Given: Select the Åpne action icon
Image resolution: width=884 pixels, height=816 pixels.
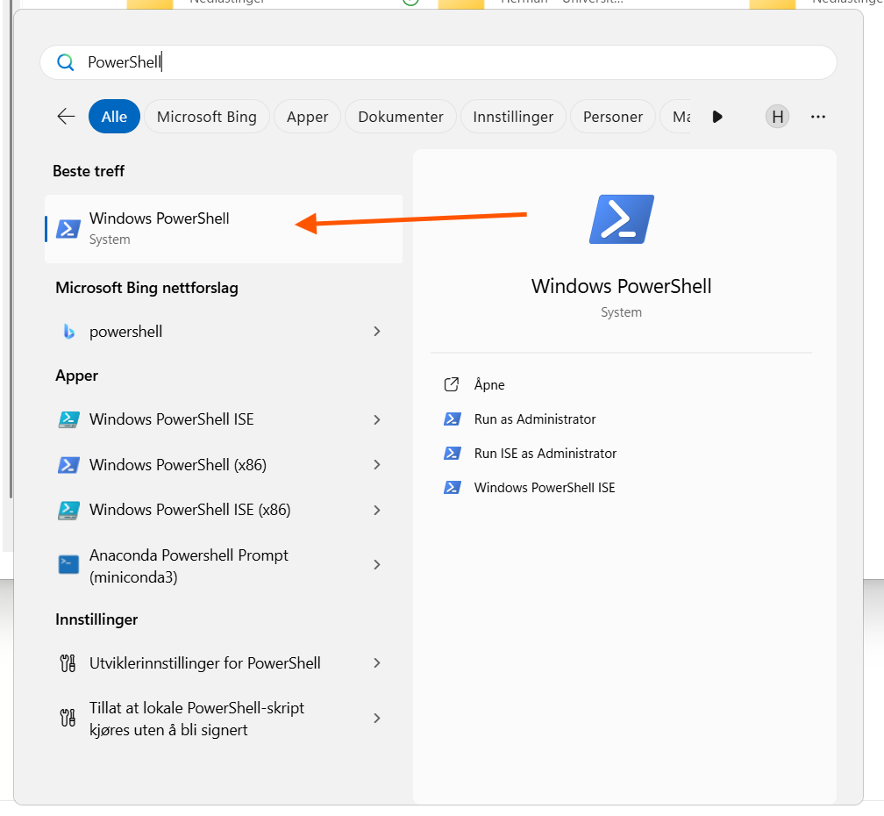Looking at the screenshot, I should pyautogui.click(x=451, y=384).
